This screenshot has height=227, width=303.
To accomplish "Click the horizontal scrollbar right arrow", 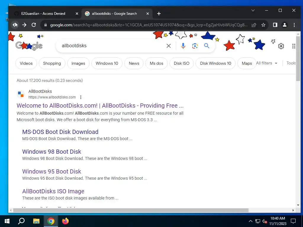I will pyautogui.click(x=293, y=210).
